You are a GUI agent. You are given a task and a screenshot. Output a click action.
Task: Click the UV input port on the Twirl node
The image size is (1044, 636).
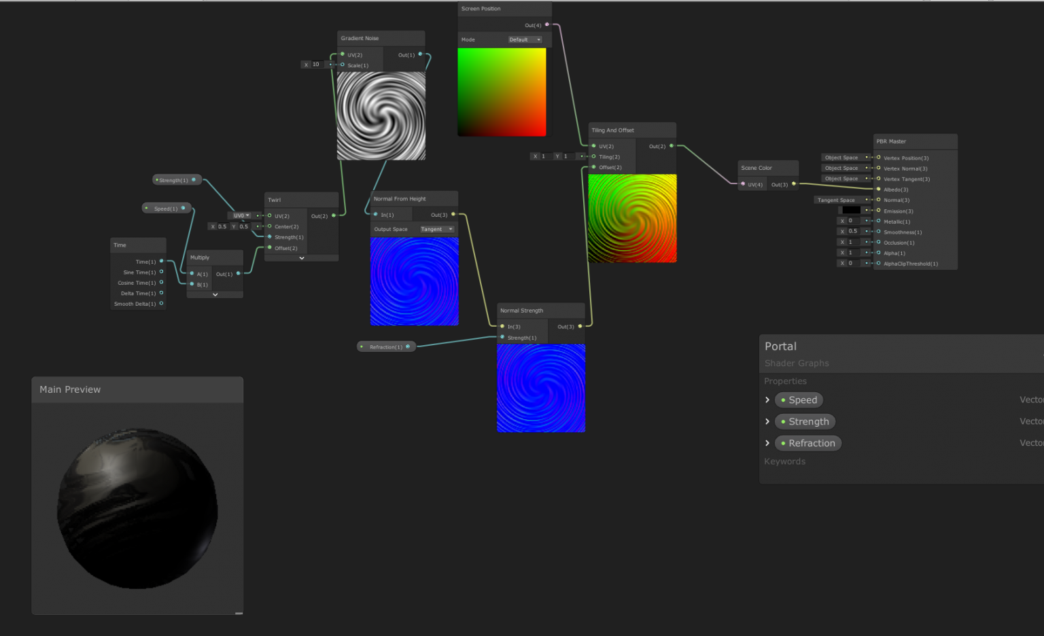[x=271, y=215]
